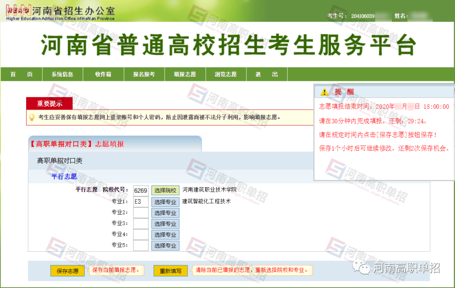Click the empty 专业3 input field
This screenshot has height=288, width=455.
coord(141,223)
